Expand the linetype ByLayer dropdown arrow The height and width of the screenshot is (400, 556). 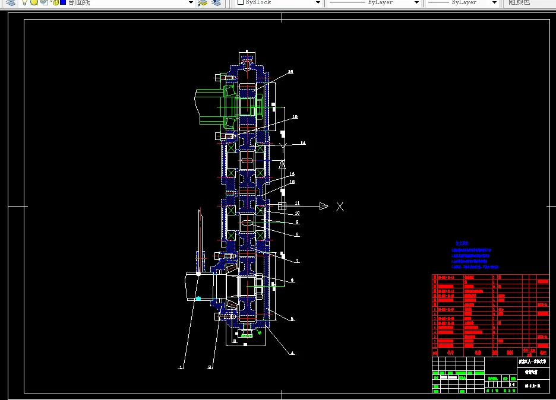[x=416, y=2]
